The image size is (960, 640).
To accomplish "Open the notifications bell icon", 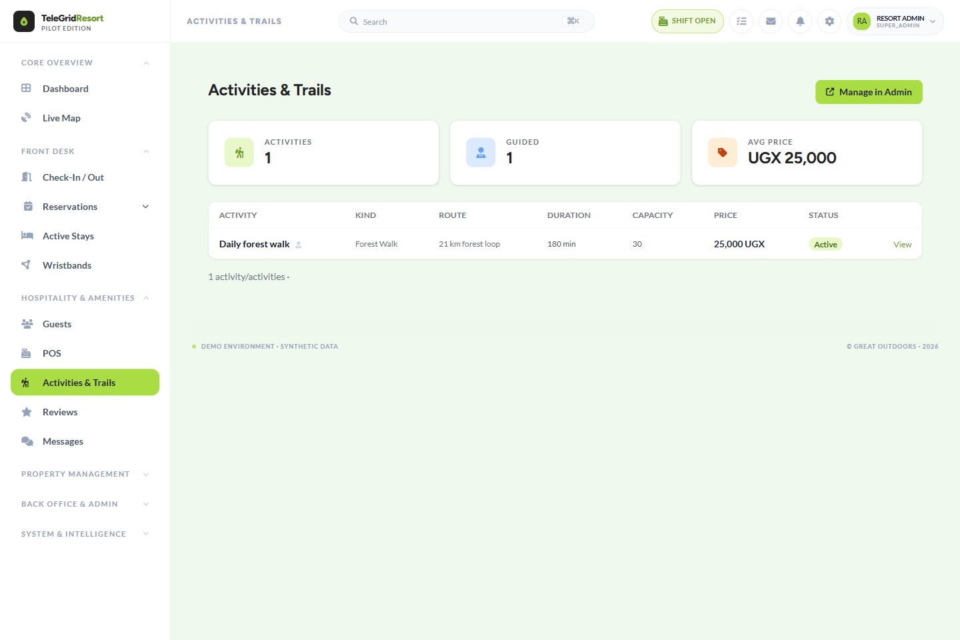I will click(x=800, y=21).
